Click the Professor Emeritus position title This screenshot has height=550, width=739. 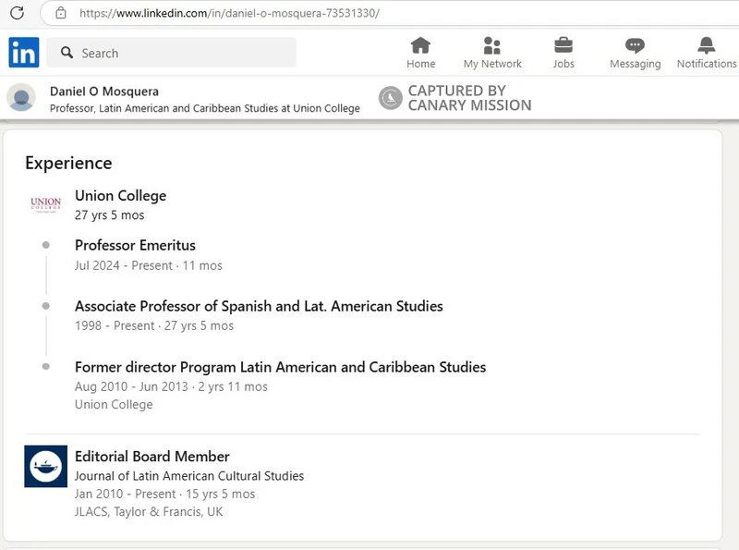pyautogui.click(x=135, y=245)
